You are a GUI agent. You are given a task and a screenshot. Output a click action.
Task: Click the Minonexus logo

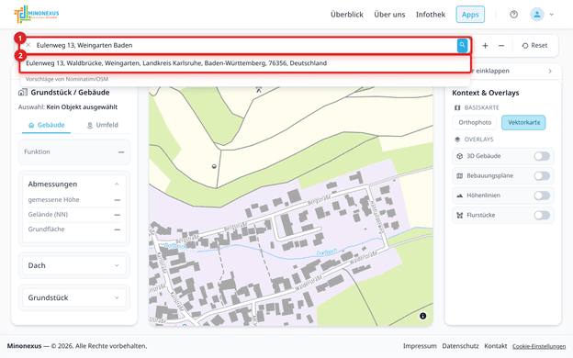pyautogui.click(x=37, y=15)
